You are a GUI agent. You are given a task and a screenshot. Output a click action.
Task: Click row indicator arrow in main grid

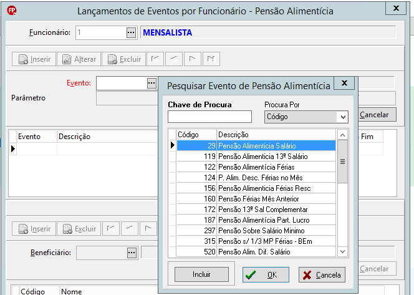[x=13, y=148]
